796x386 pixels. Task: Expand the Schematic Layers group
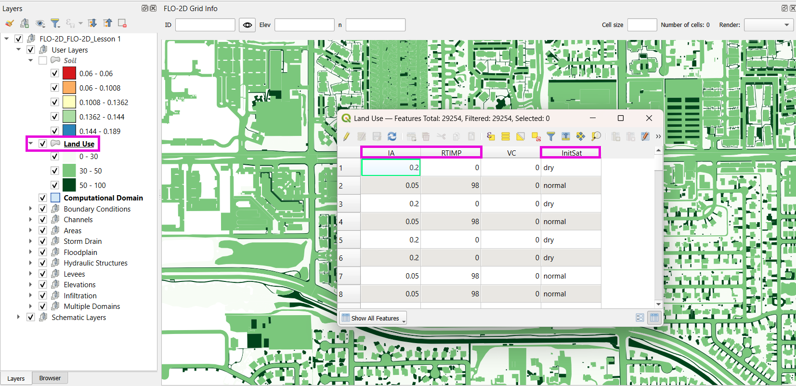[18, 317]
